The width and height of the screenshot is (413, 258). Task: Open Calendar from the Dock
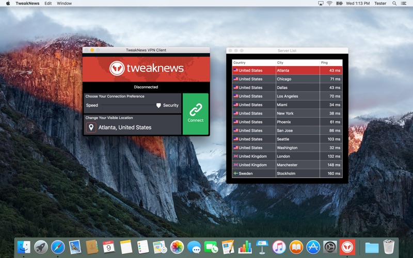[x=109, y=247]
